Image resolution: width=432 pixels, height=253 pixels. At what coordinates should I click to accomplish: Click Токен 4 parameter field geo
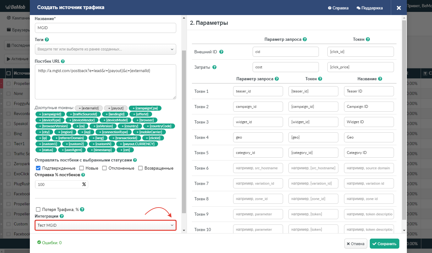[258, 137]
